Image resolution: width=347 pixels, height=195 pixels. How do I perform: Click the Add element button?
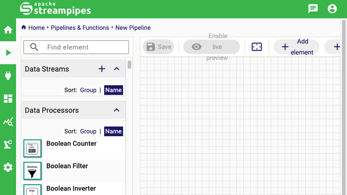(297, 47)
